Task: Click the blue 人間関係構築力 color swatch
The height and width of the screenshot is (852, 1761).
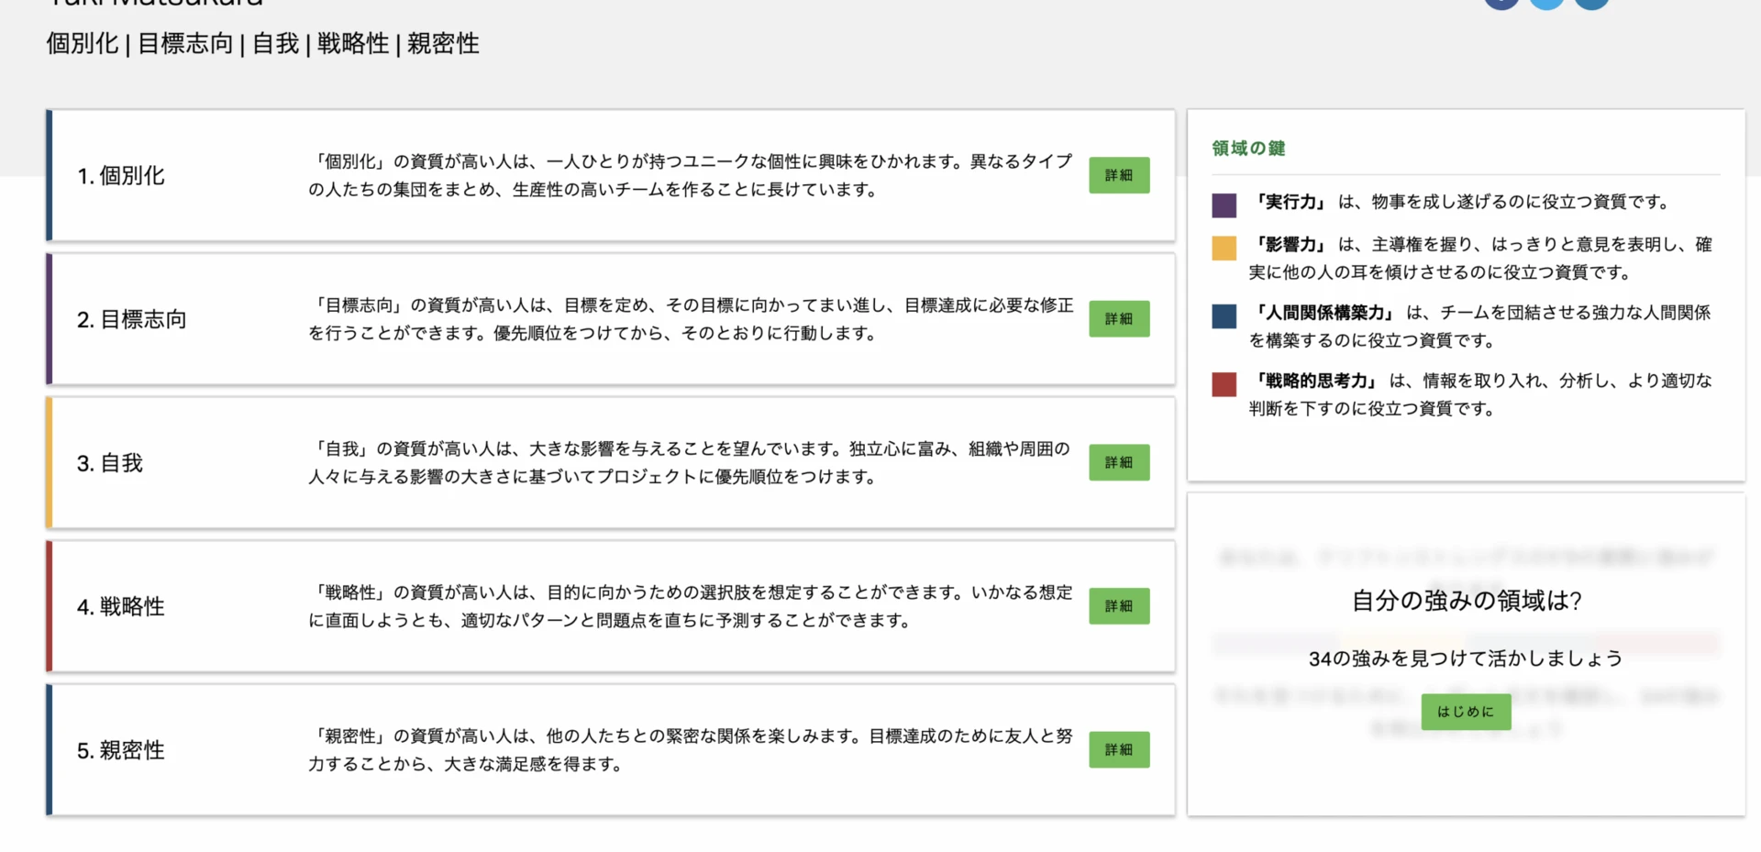Action: (x=1224, y=315)
